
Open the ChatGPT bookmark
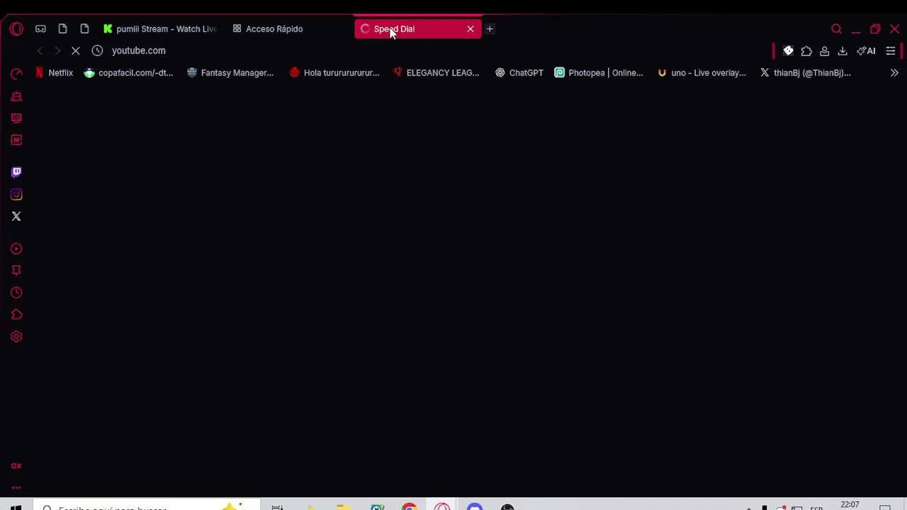tap(519, 73)
